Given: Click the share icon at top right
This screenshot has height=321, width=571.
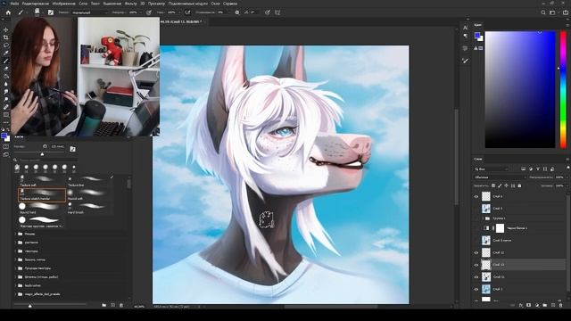Looking at the screenshot, I should (565, 12).
